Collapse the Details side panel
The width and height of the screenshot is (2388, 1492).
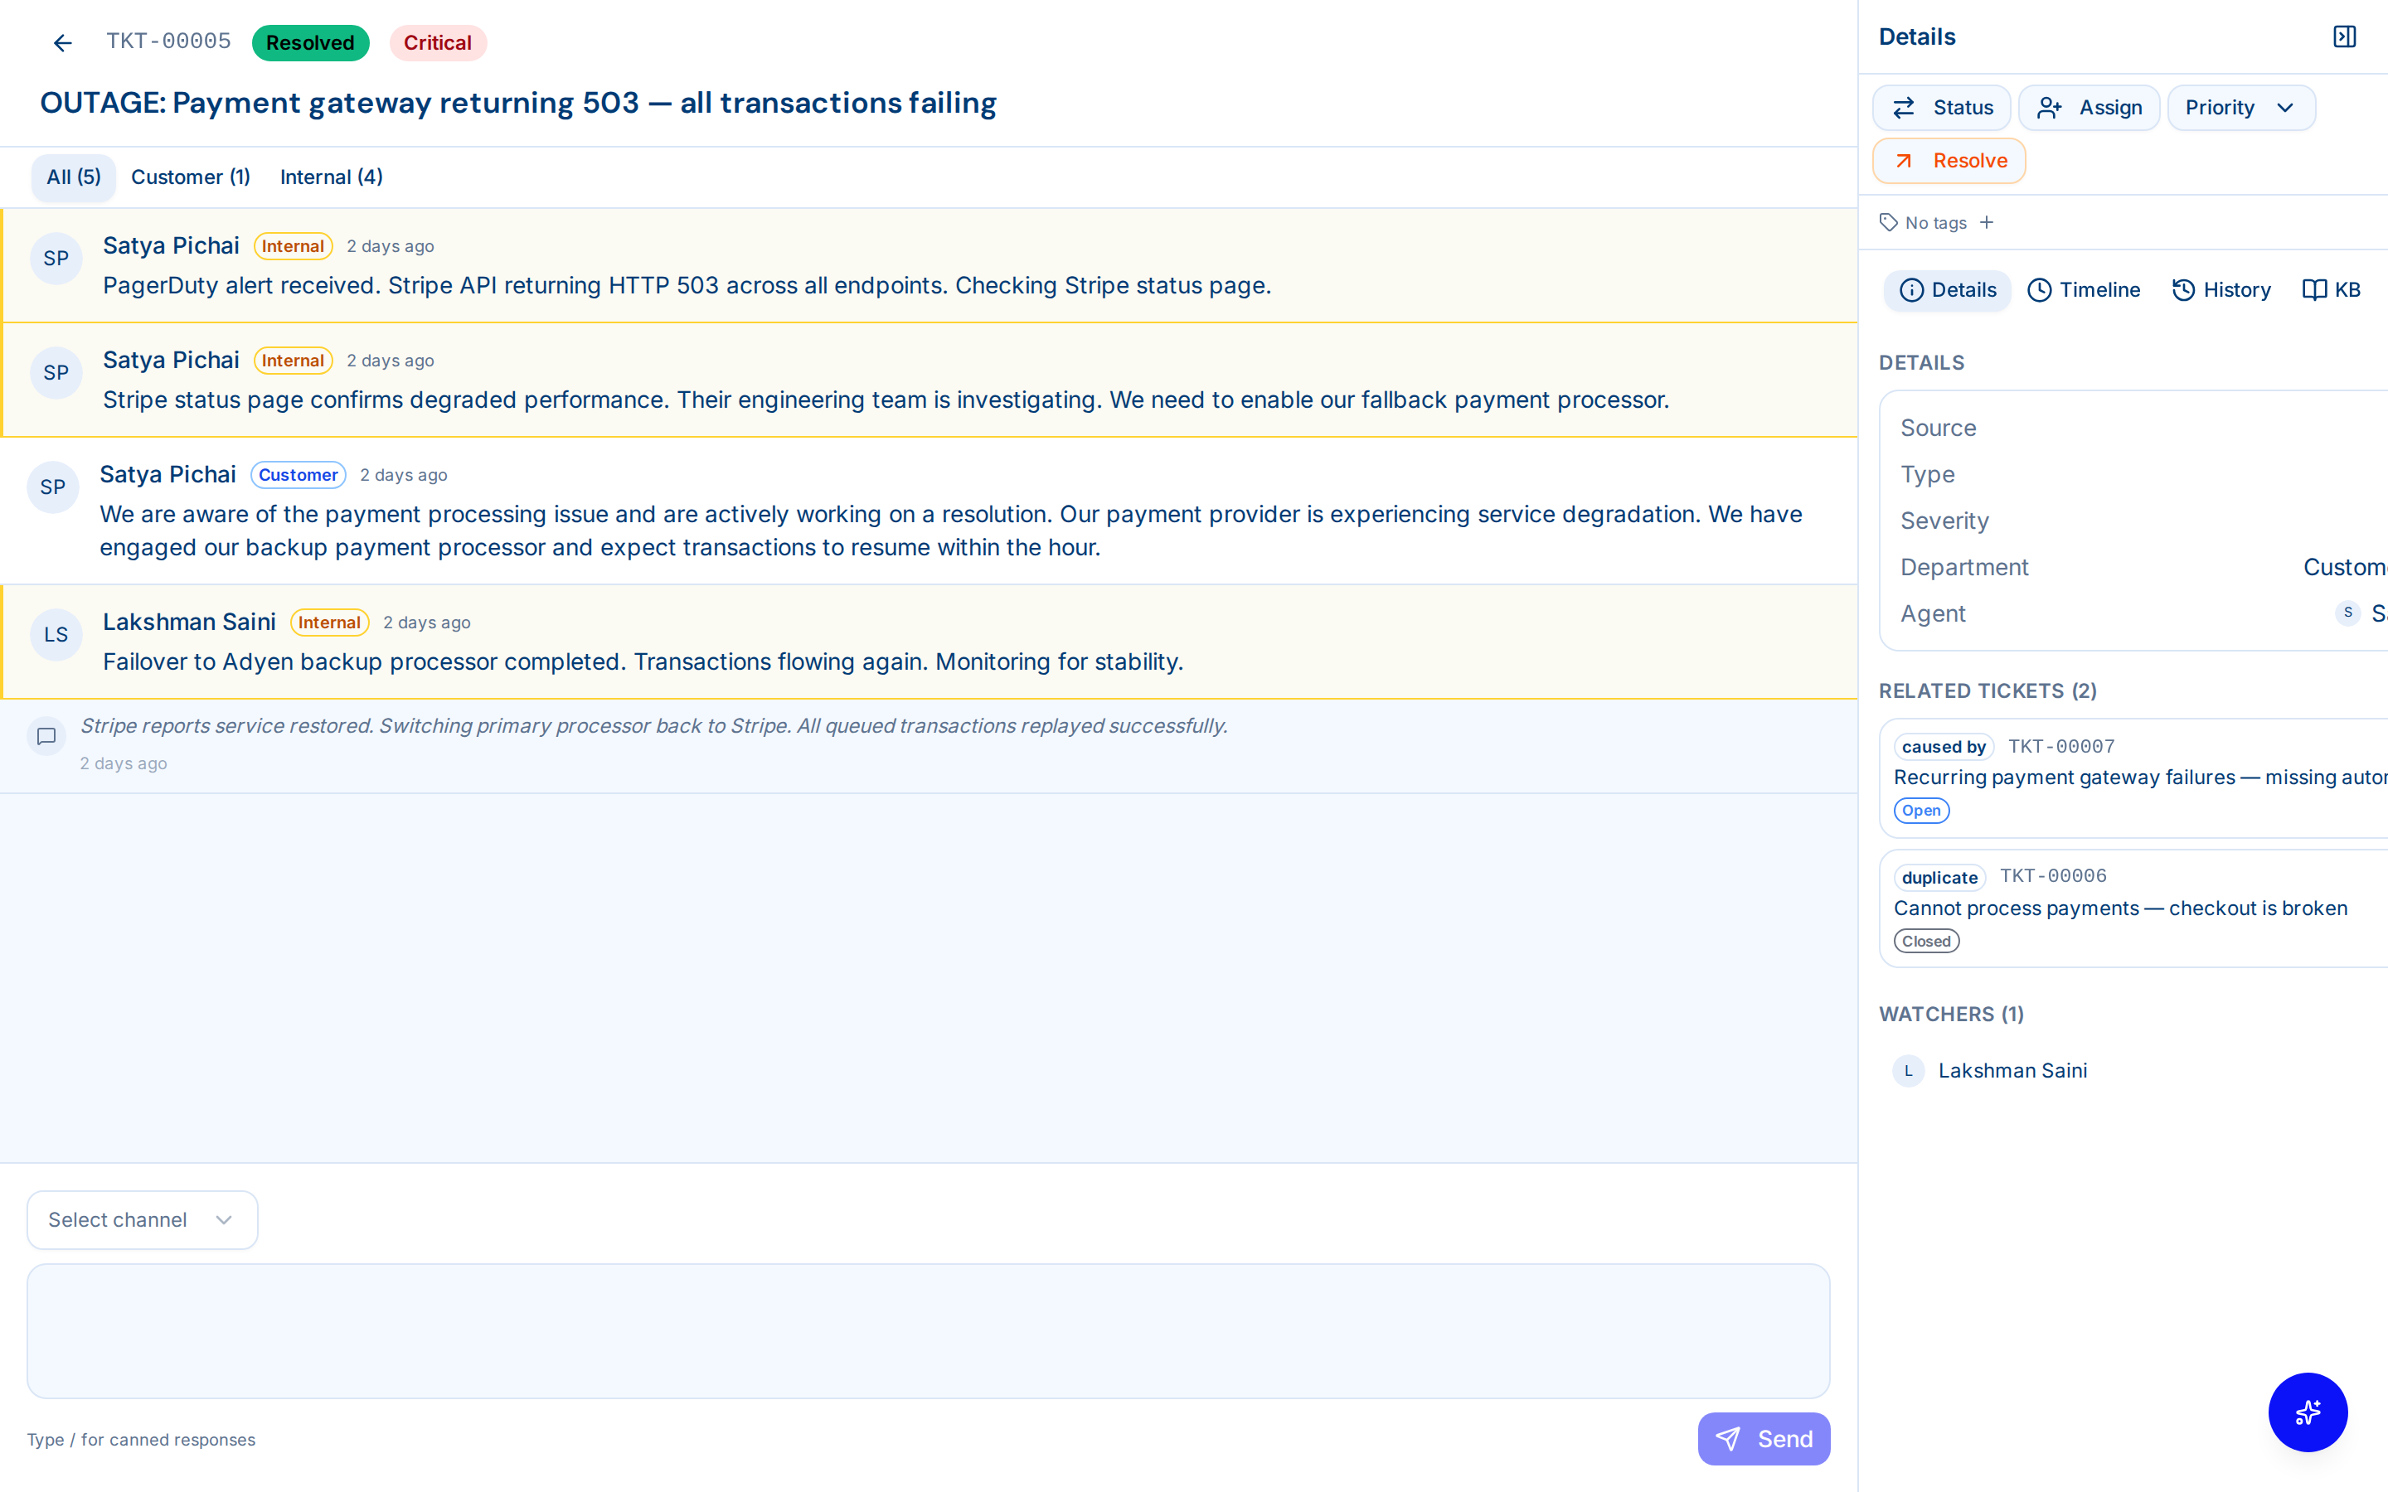pyautogui.click(x=2345, y=36)
